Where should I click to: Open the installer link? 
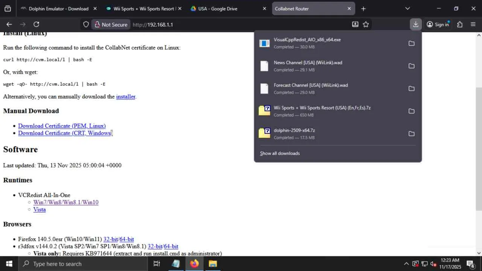click(125, 96)
